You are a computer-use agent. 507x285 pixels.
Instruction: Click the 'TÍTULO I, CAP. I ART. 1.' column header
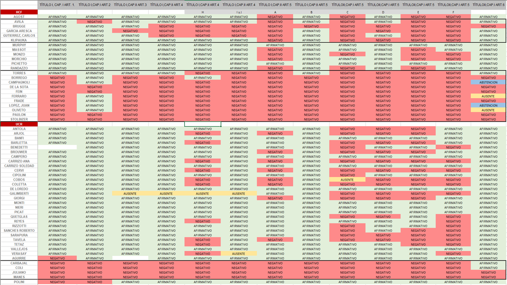coord(57,4)
